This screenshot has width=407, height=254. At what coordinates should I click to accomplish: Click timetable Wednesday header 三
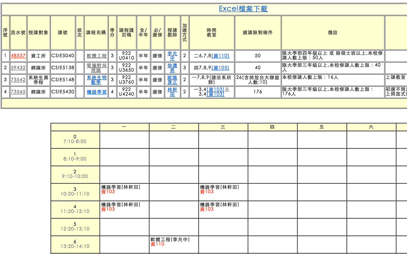pos(223,127)
